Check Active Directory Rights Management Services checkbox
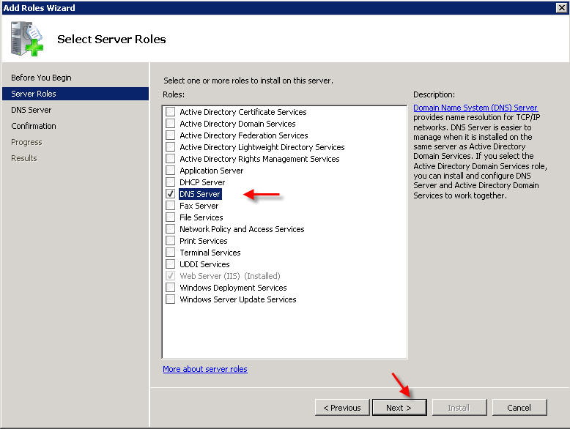This screenshot has height=429, width=570. [x=170, y=158]
